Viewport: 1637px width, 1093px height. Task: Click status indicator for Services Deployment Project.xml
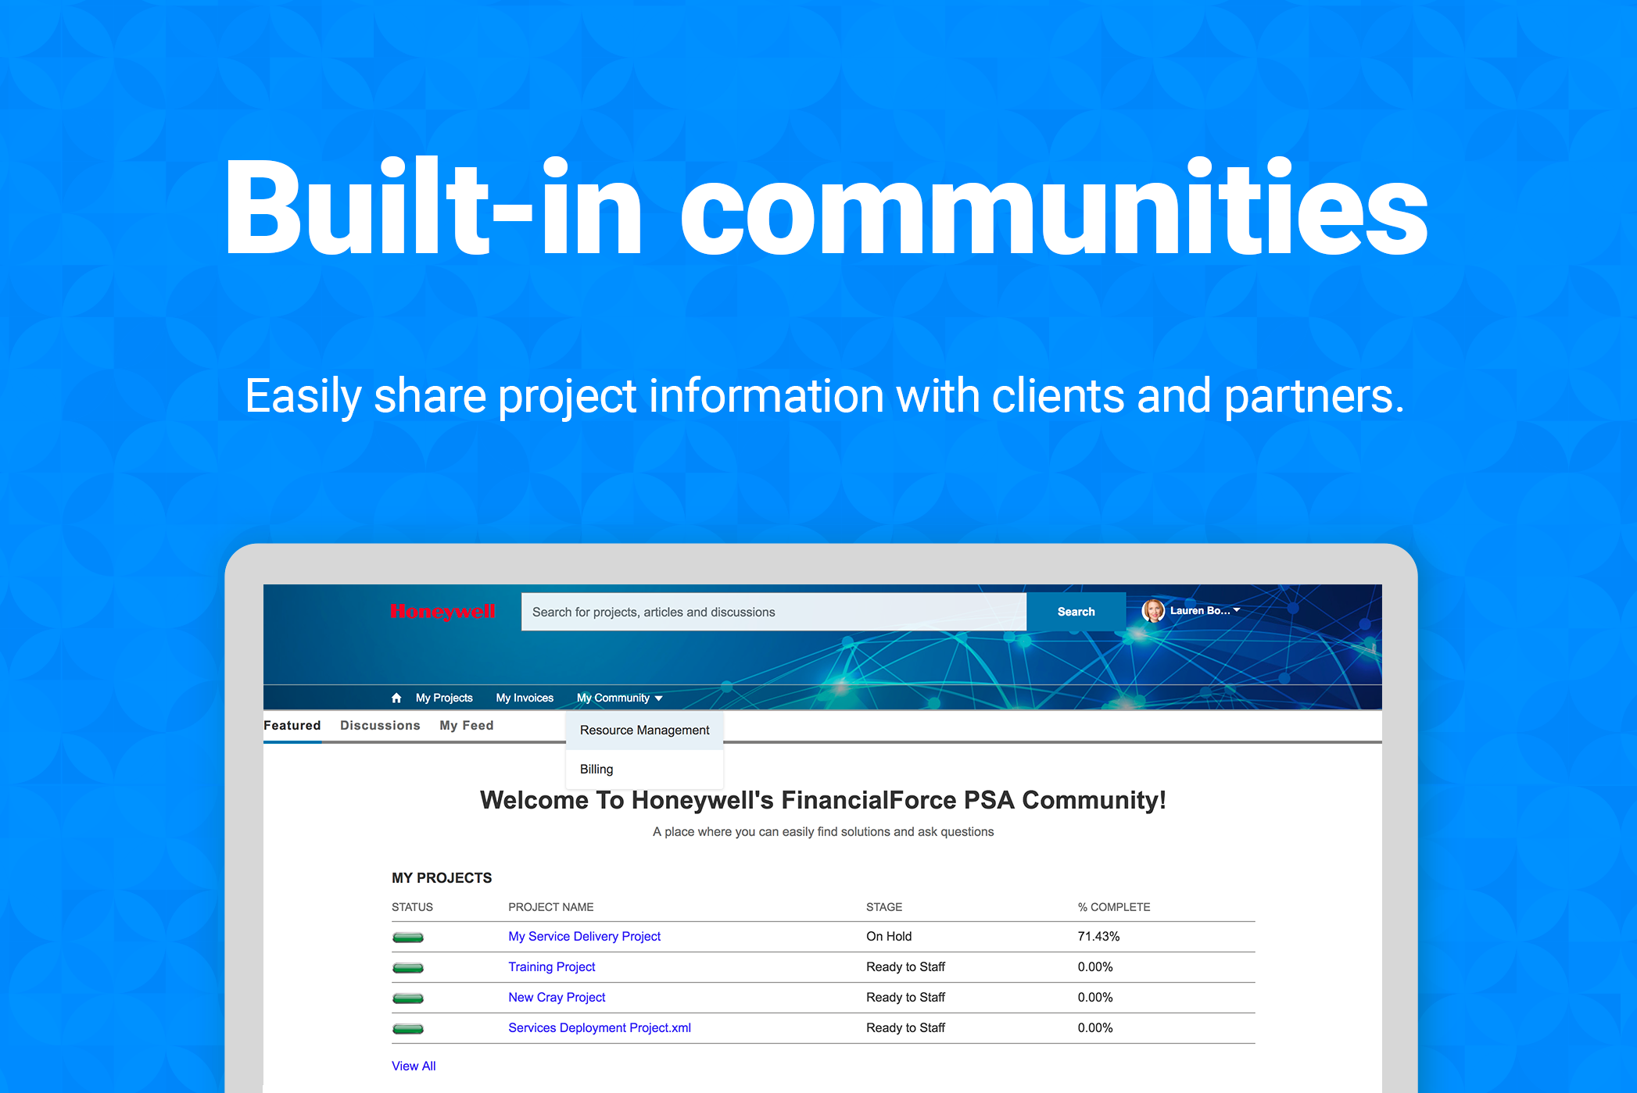408,1029
